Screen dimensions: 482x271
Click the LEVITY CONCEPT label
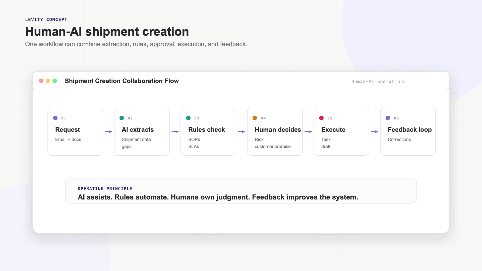[46, 20]
